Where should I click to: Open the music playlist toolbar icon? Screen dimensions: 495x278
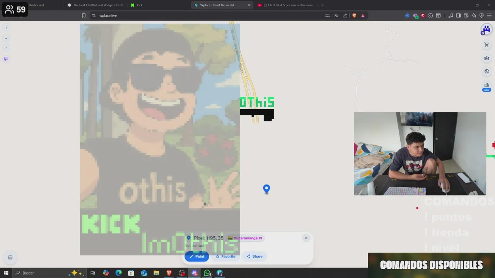[451, 15]
